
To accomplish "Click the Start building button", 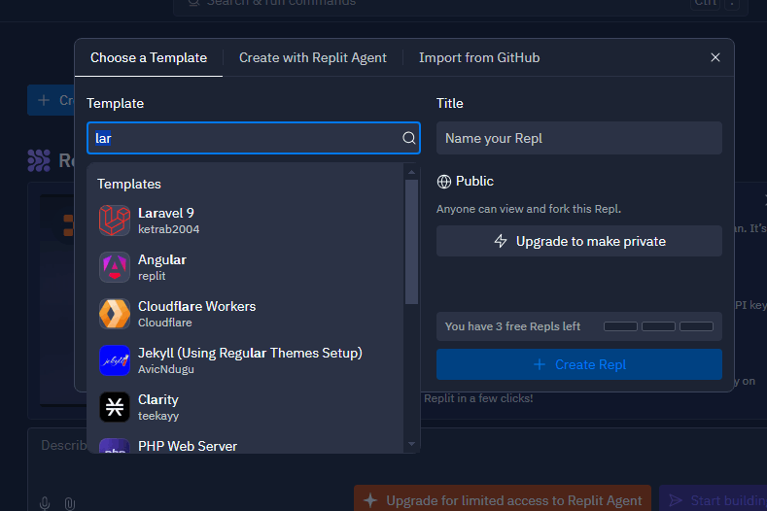I will (714, 498).
